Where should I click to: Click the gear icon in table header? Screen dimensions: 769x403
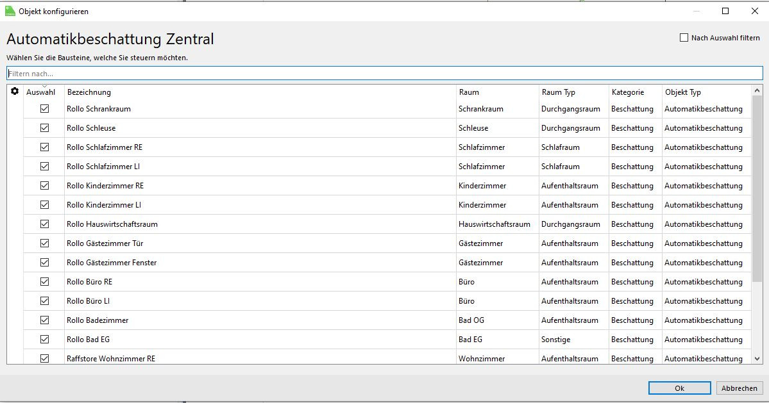(x=15, y=92)
